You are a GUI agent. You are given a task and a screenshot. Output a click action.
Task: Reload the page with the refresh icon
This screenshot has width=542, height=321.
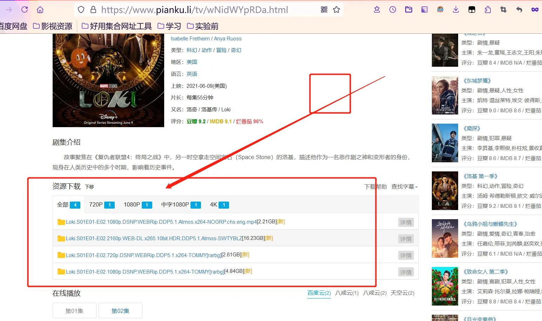click(24, 9)
